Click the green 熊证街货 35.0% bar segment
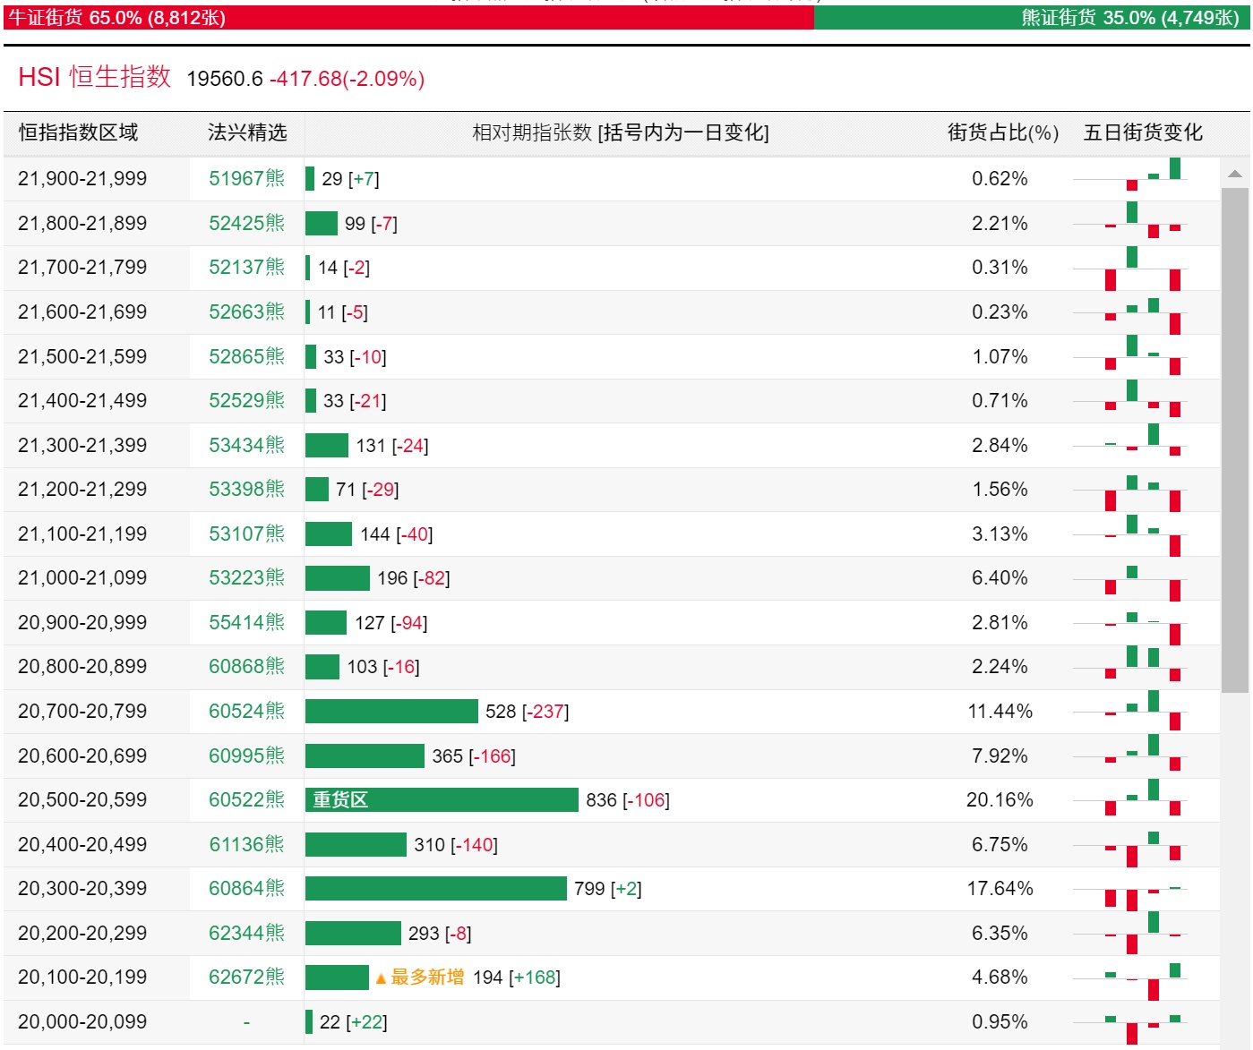The image size is (1253, 1050). (1032, 18)
